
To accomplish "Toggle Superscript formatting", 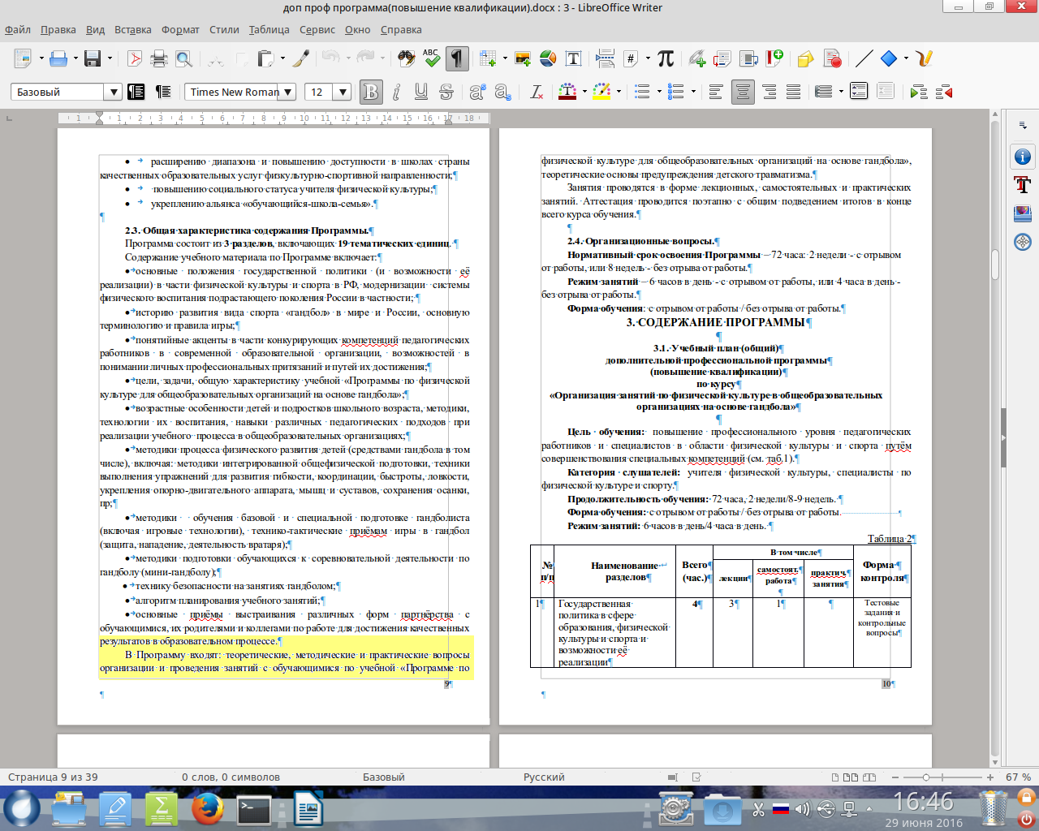I will [x=476, y=92].
